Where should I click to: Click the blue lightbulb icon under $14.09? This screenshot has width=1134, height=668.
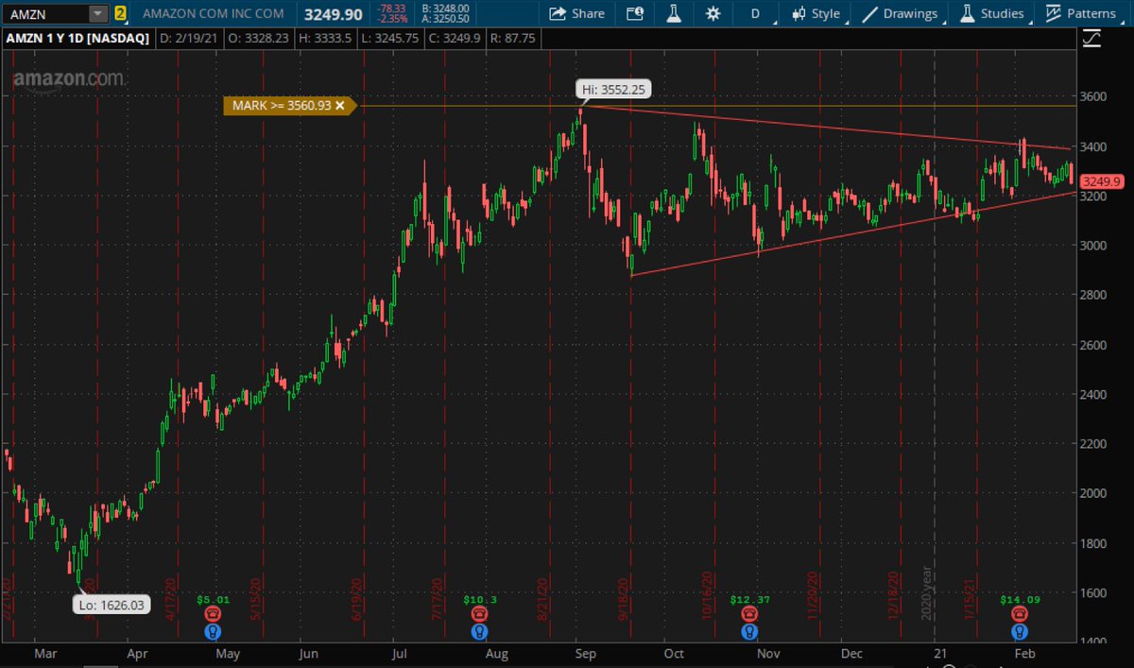point(1019,631)
